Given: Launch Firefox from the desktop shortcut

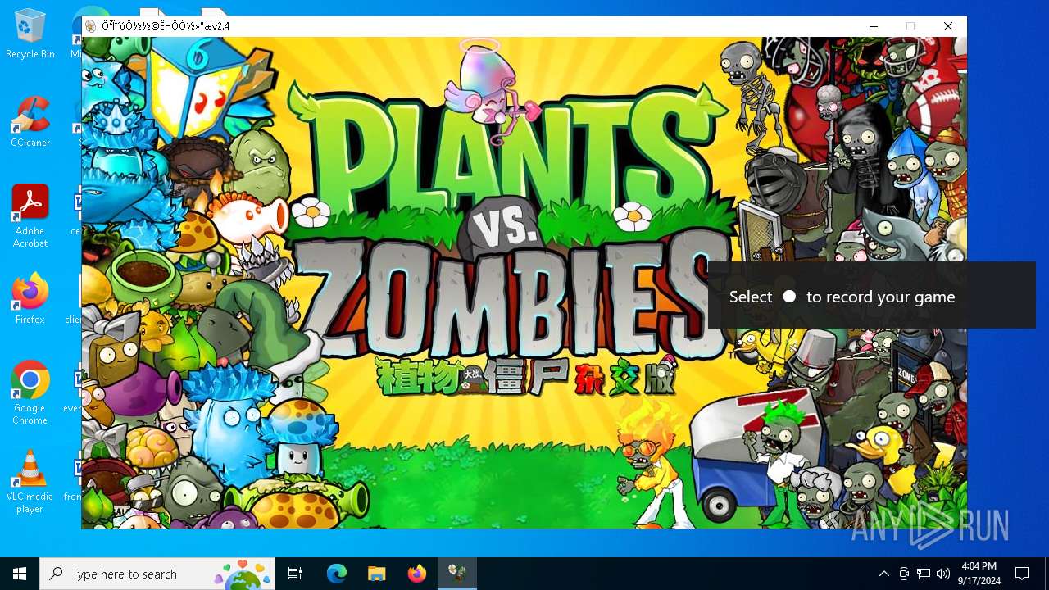Looking at the screenshot, I should (x=30, y=299).
